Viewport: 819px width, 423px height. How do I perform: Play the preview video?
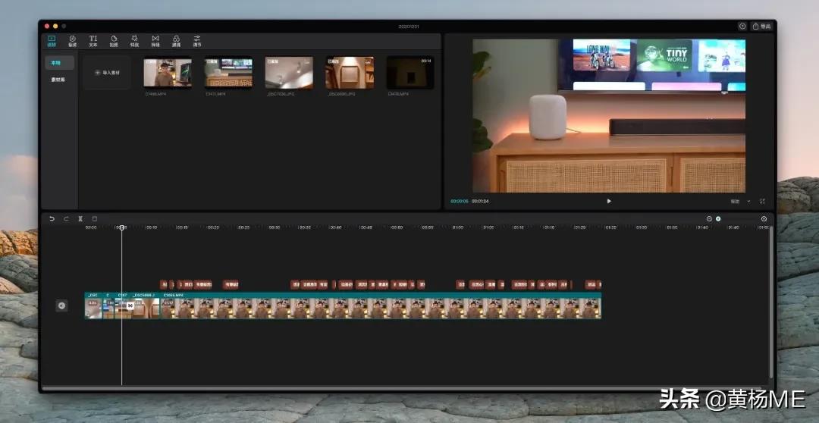click(608, 201)
